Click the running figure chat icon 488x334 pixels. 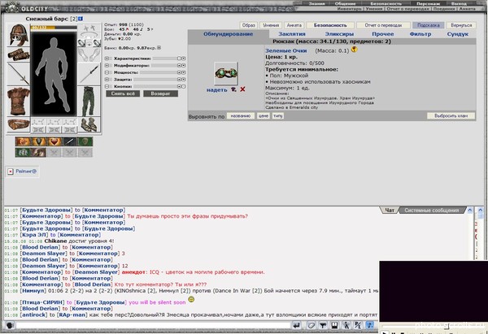pos(346,325)
